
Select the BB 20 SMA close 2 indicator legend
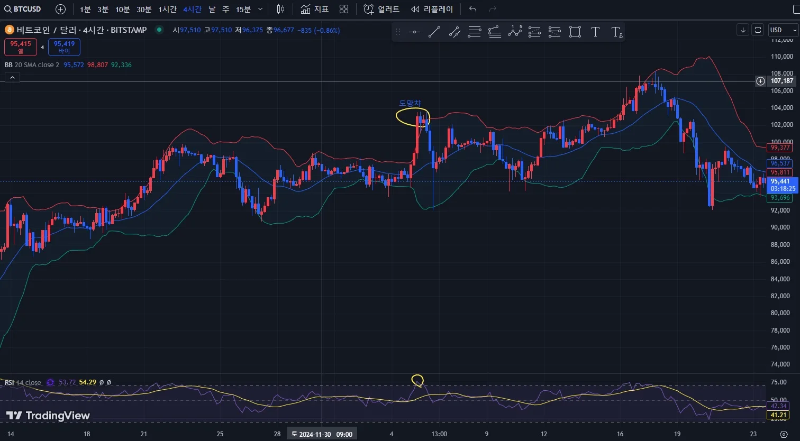pyautogui.click(x=32, y=65)
